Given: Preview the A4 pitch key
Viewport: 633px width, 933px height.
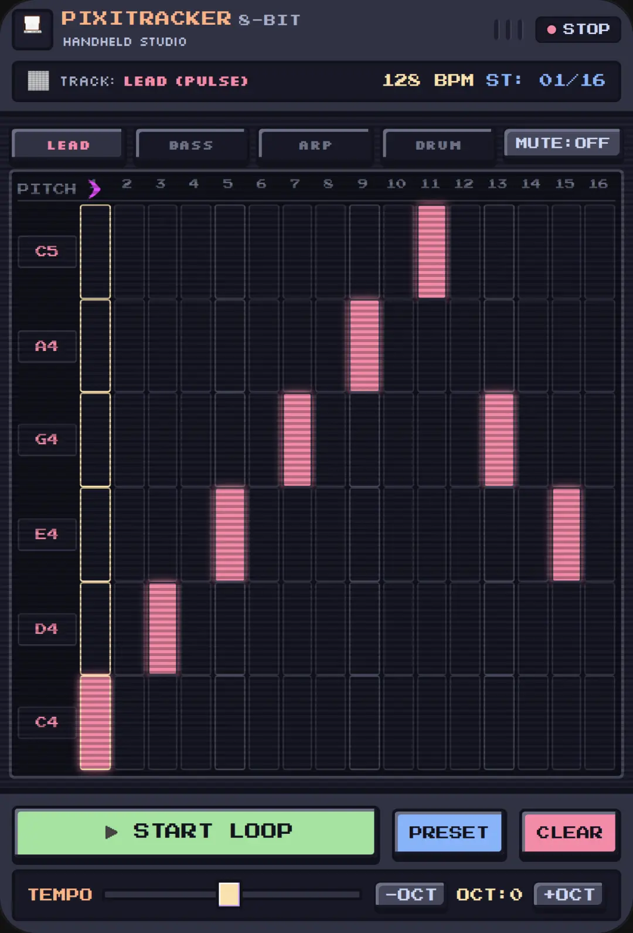Looking at the screenshot, I should tap(47, 346).
